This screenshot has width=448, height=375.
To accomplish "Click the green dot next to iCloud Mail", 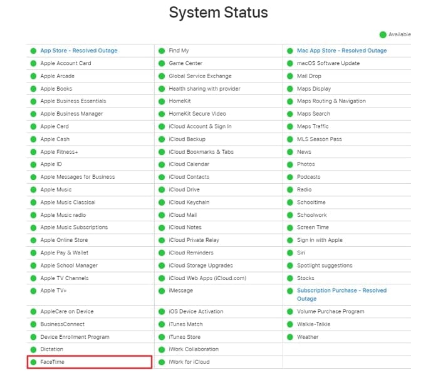I will tap(162, 215).
